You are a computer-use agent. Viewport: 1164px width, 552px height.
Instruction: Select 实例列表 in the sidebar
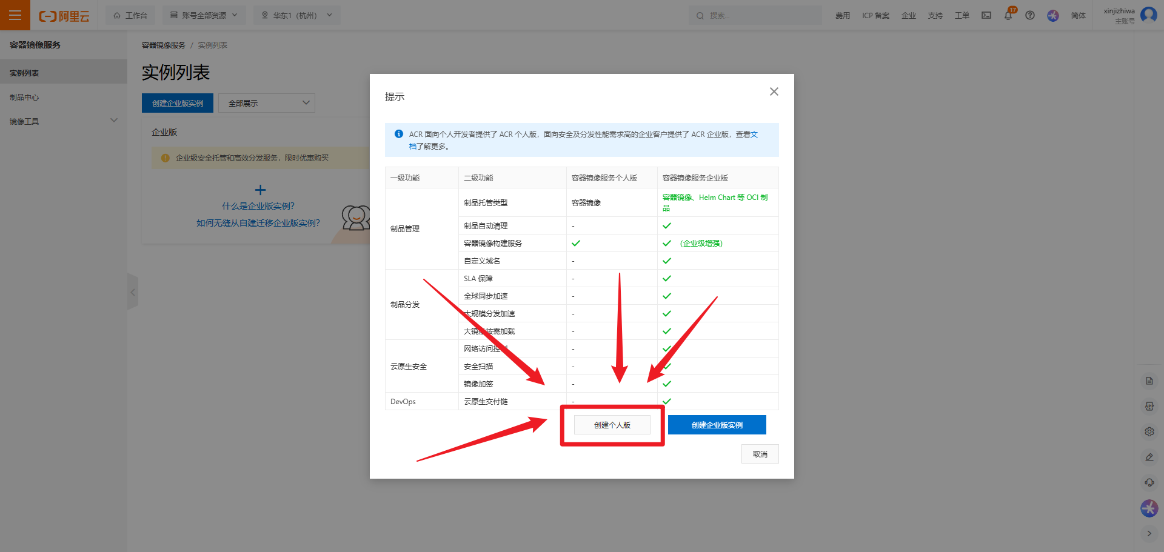[x=64, y=73]
